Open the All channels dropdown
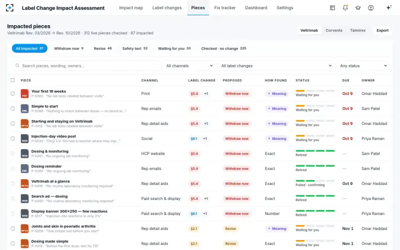 click(189, 66)
